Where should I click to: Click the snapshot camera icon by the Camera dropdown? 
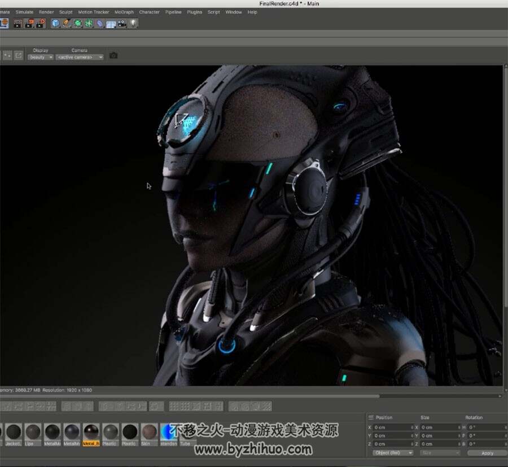click(x=113, y=55)
